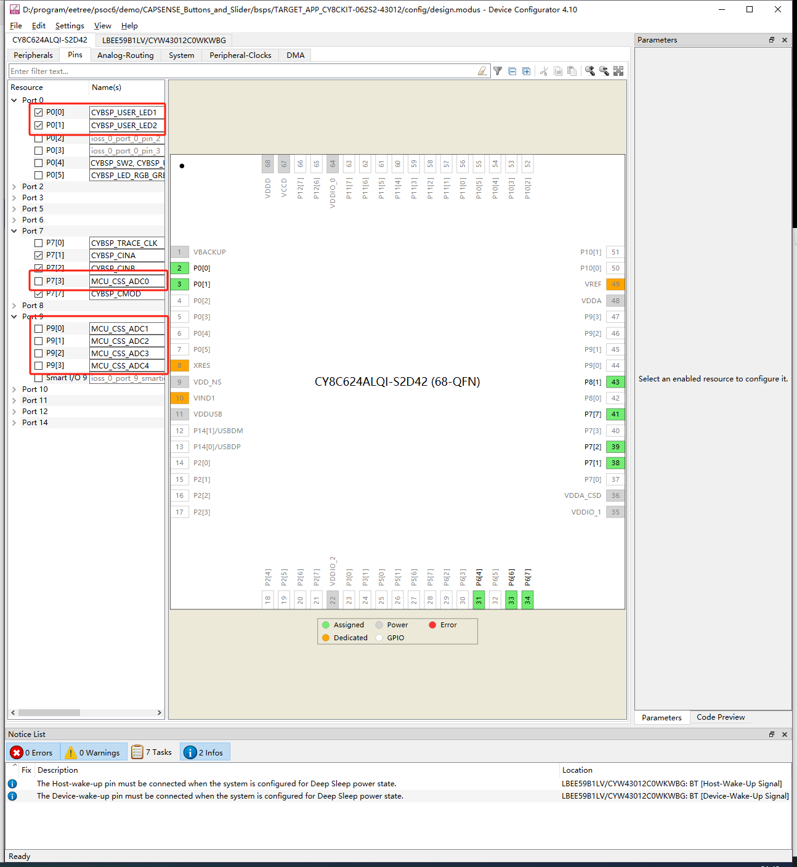Expand the Port 5 tree node
This screenshot has width=797, height=867.
(14, 209)
